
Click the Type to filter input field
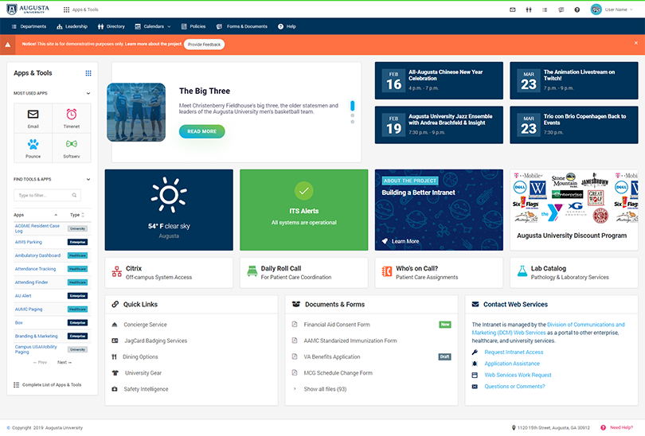(x=47, y=195)
